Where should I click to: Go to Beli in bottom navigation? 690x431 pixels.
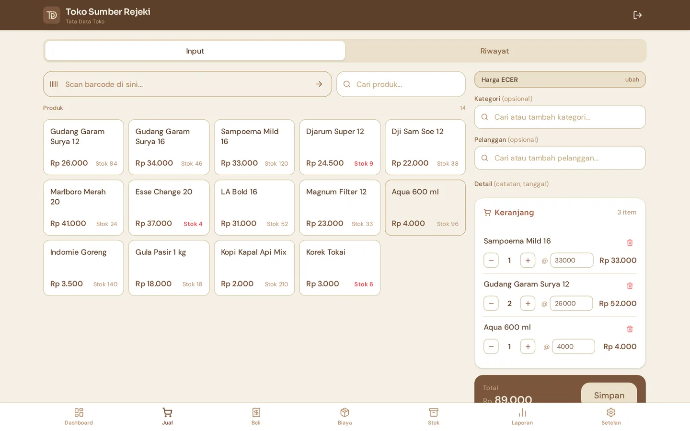click(256, 417)
